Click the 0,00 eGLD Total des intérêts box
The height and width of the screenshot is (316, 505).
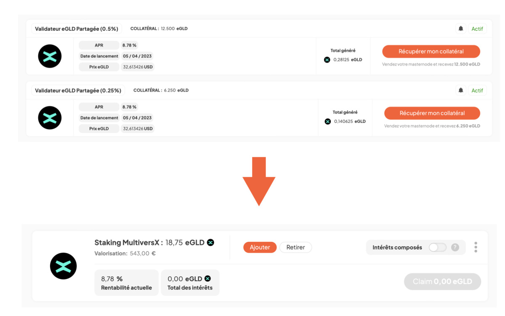[190, 283]
